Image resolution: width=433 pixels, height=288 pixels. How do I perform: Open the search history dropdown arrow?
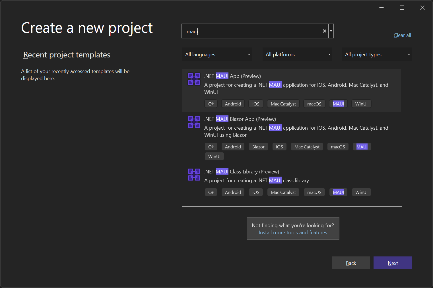(x=331, y=31)
